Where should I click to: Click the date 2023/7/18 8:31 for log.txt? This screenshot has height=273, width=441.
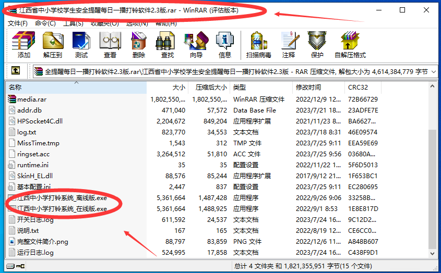318,132
